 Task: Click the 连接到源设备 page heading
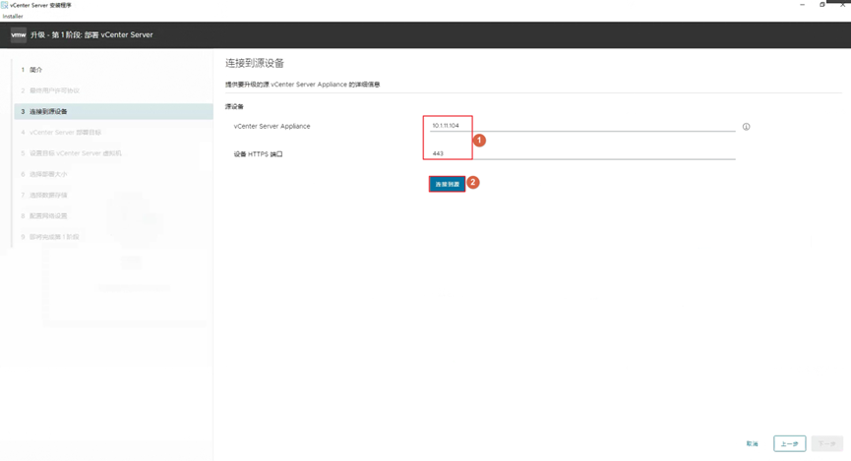tap(255, 63)
